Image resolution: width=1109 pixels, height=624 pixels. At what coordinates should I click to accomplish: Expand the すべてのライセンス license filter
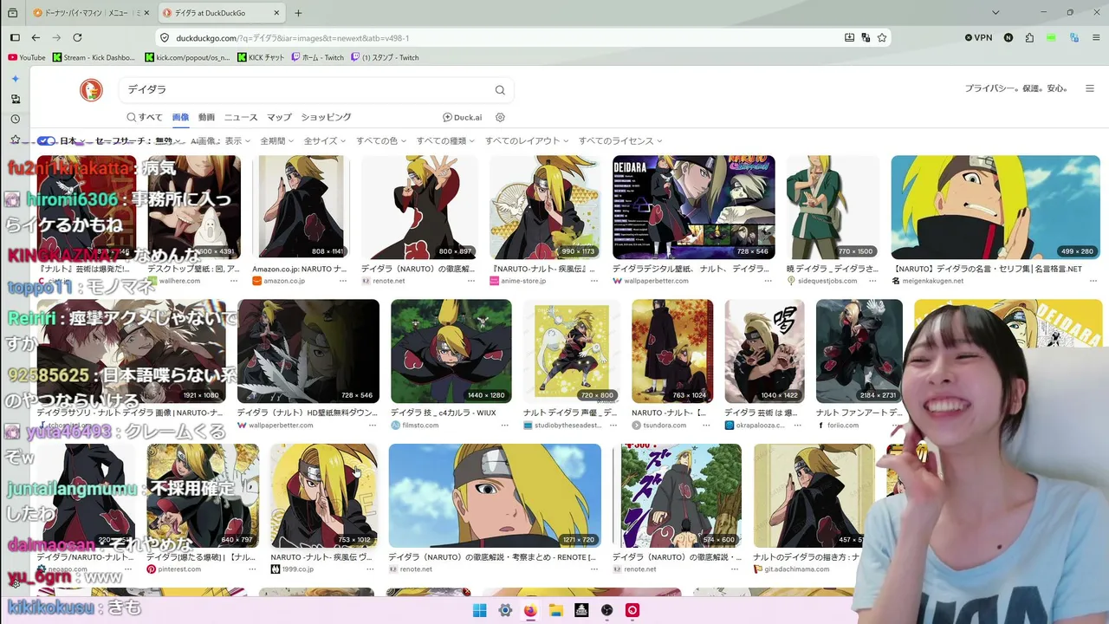[620, 141]
